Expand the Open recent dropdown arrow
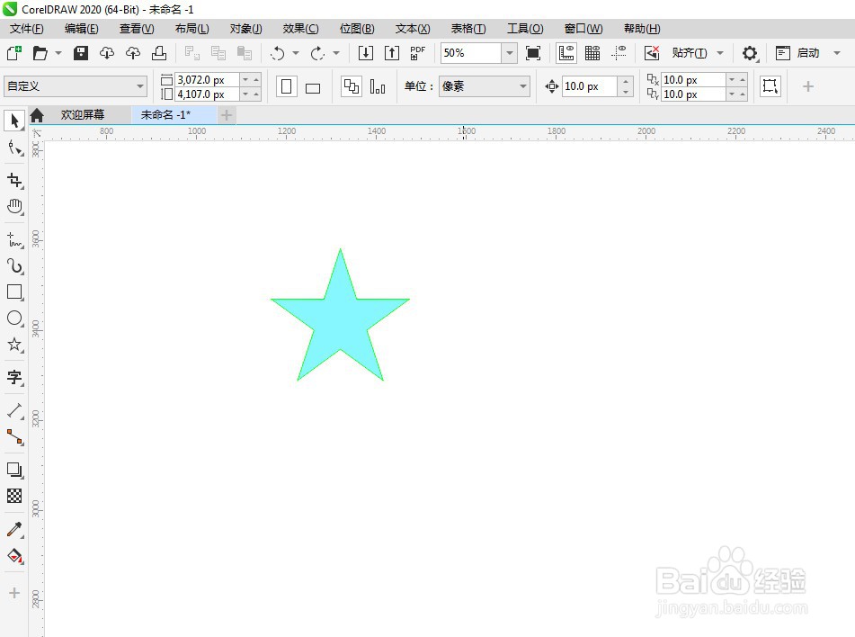 coord(58,53)
